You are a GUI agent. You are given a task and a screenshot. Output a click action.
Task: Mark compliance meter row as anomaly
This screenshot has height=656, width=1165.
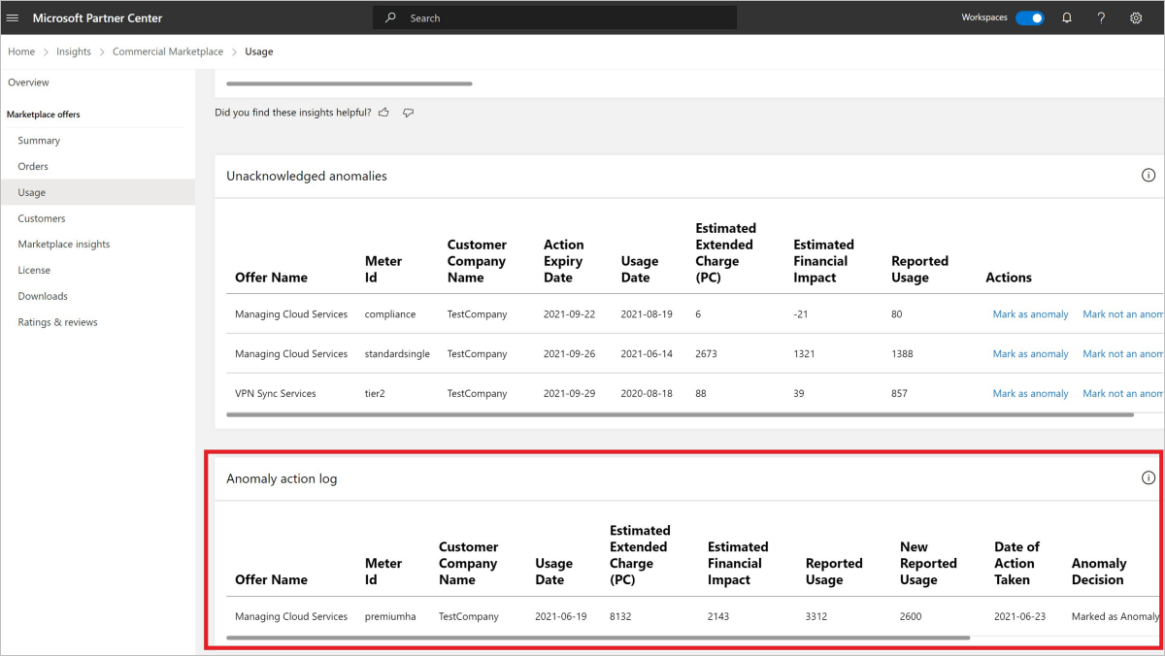pyautogui.click(x=1030, y=314)
